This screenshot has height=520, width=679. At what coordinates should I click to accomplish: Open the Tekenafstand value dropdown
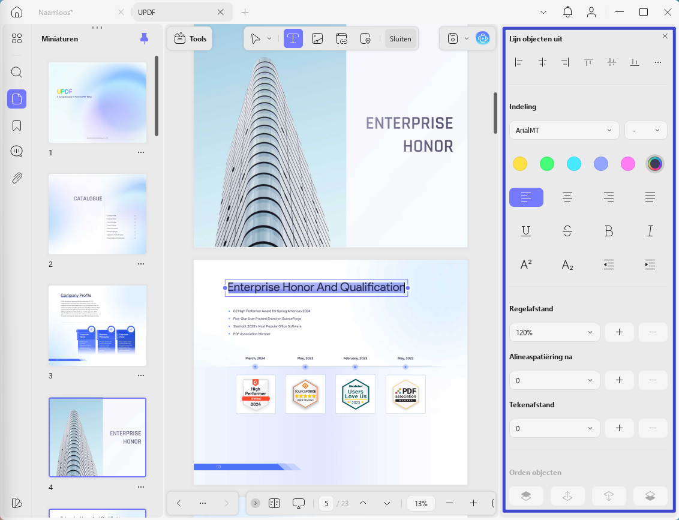554,428
